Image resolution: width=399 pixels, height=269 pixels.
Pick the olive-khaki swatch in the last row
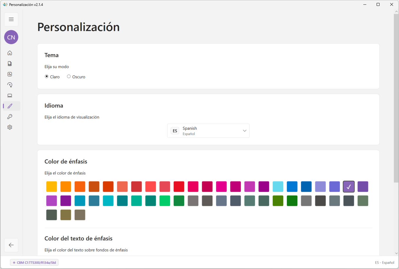[66, 215]
